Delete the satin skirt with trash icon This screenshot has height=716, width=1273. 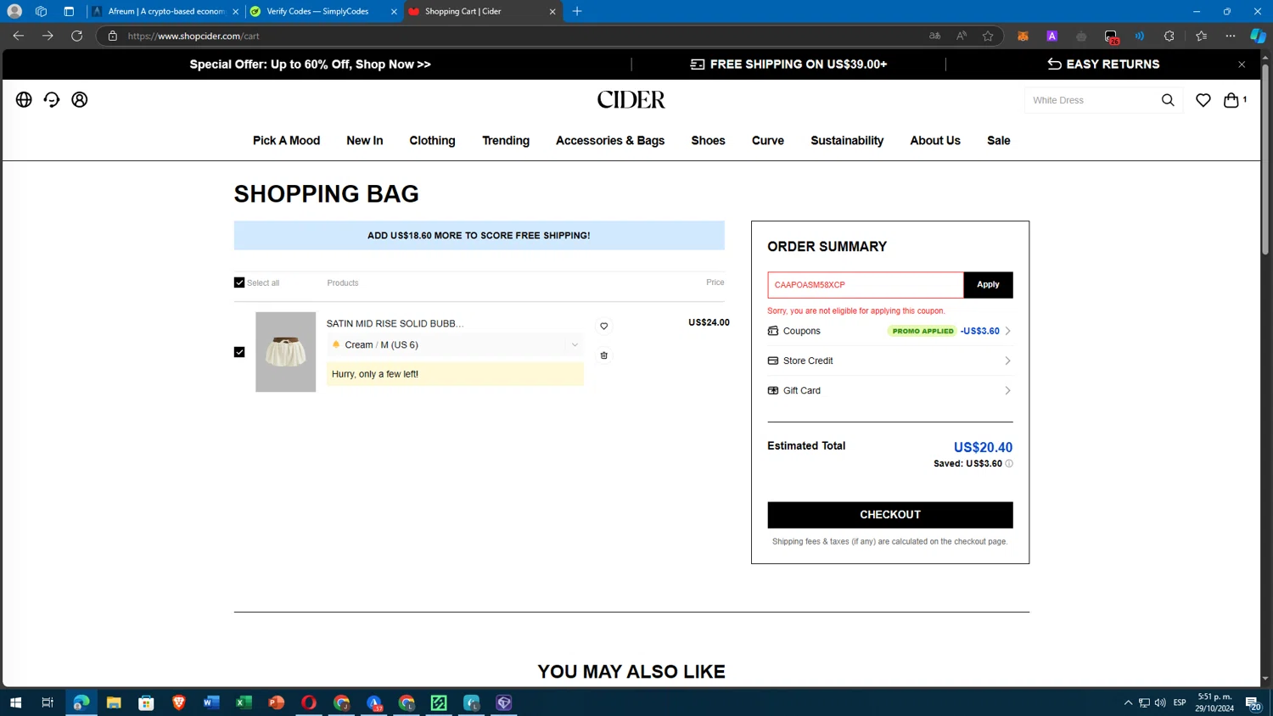(604, 355)
